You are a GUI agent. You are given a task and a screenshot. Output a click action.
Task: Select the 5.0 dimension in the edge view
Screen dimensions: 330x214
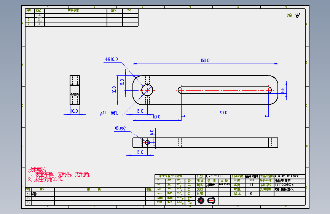coord(152,132)
